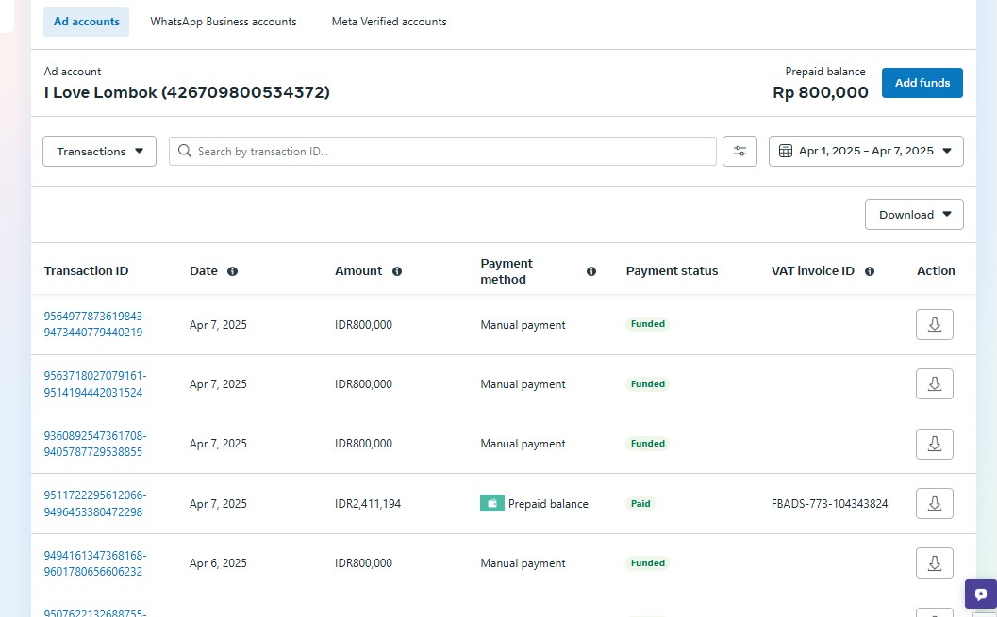The width and height of the screenshot is (997, 617).
Task: Click the Add funds button
Action: click(x=922, y=83)
